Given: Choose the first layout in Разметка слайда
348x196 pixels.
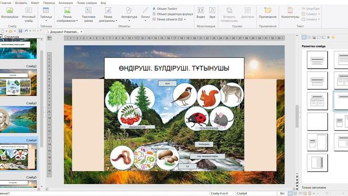Looking at the screenshot, I should coord(317,60).
